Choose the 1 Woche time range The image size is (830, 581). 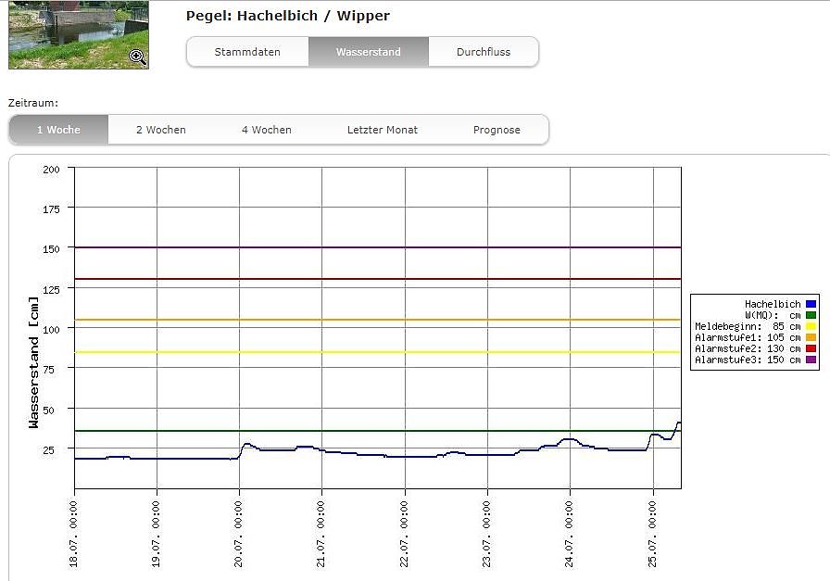pyautogui.click(x=58, y=130)
